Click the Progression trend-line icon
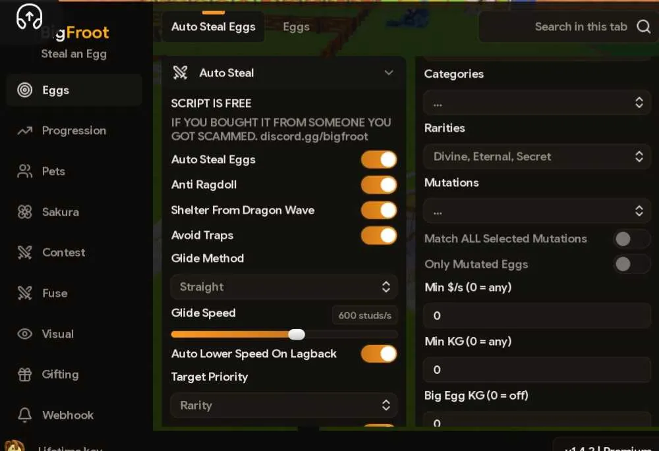 (x=25, y=131)
